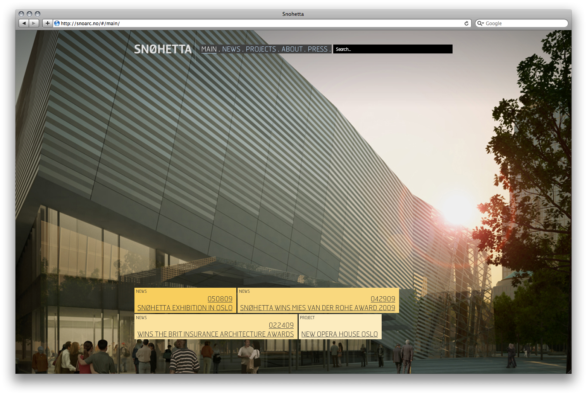Click the browser Forward arrow button
This screenshot has width=587, height=395.
[34, 23]
